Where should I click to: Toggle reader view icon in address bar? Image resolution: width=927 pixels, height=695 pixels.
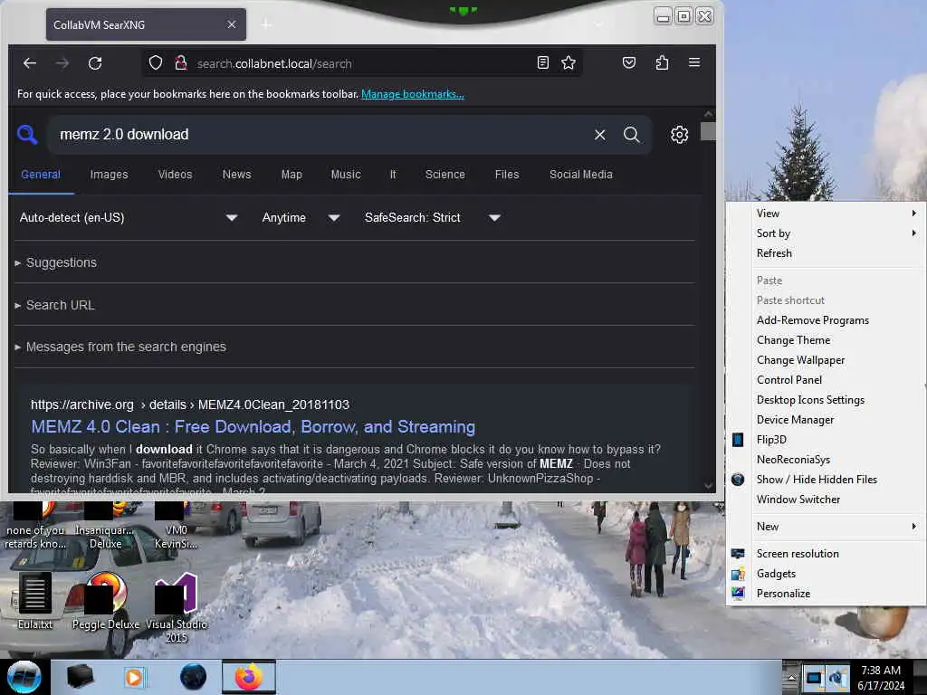pyautogui.click(x=543, y=62)
